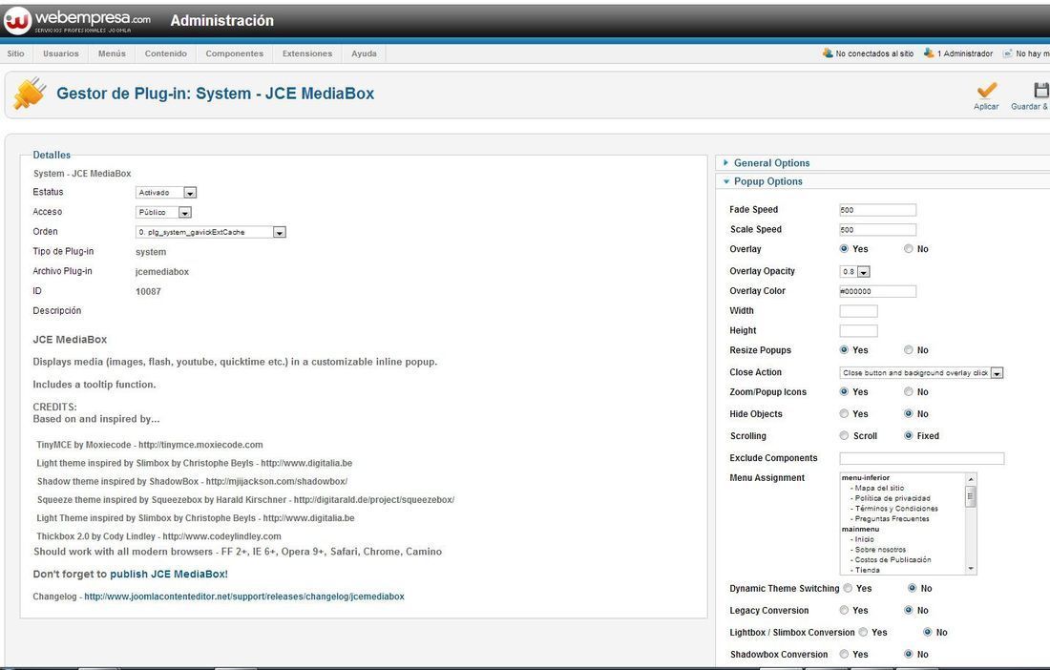Click the Overlay Color input field
The image size is (1050, 670).
click(x=878, y=291)
